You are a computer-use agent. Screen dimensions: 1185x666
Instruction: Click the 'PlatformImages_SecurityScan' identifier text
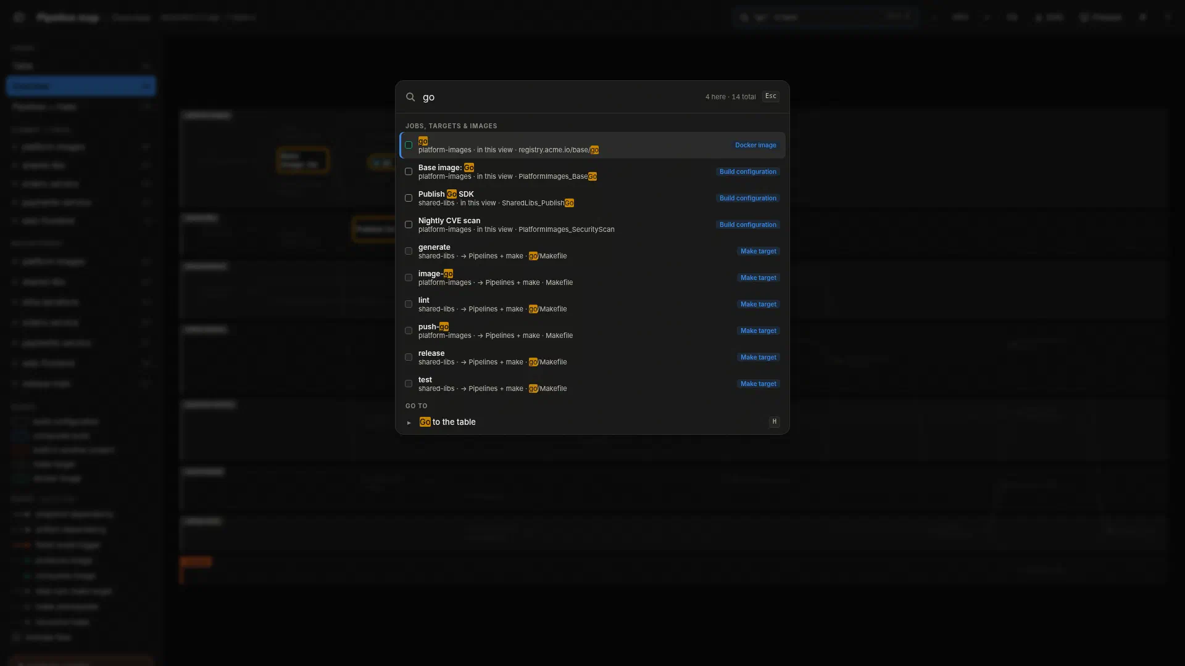coord(567,229)
